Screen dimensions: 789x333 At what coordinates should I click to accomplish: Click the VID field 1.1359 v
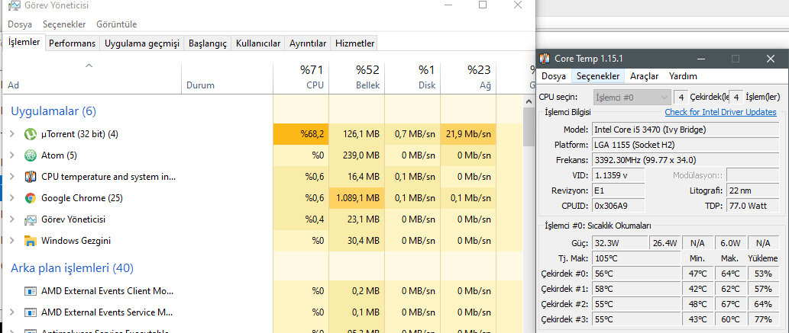click(x=618, y=175)
